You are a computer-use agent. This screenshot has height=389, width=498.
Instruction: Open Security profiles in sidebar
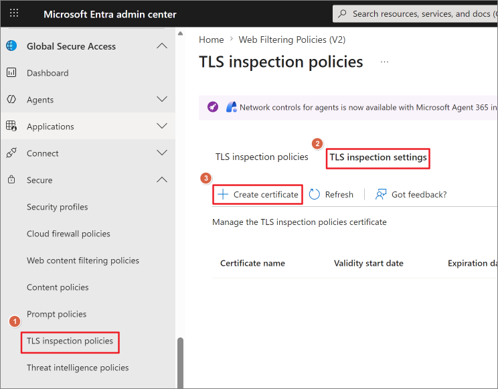[x=57, y=207]
